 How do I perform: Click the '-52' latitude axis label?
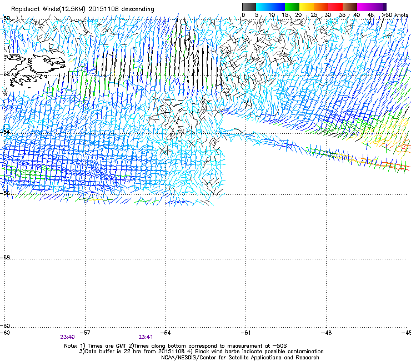pos(5,74)
